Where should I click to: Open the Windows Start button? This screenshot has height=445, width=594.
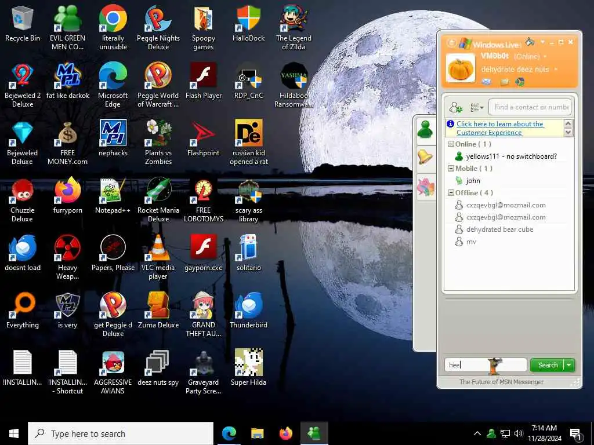coord(14,433)
